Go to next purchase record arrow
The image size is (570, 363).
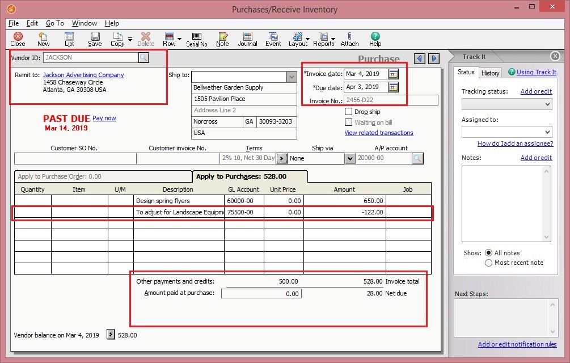[434, 58]
